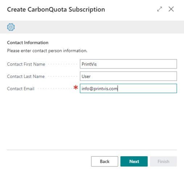184x173 pixels.
Task: Edit the Contact Last Name field
Action: click(128, 76)
